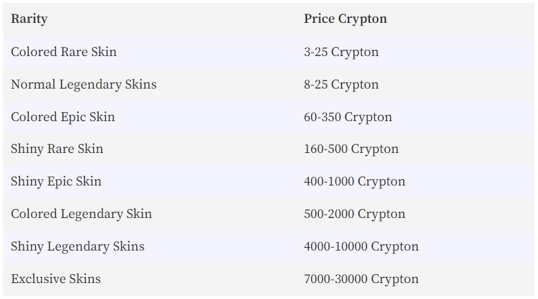Select the 4000-10000 Crypton price
Image resolution: width=538 pixels, height=299 pixels.
point(361,247)
